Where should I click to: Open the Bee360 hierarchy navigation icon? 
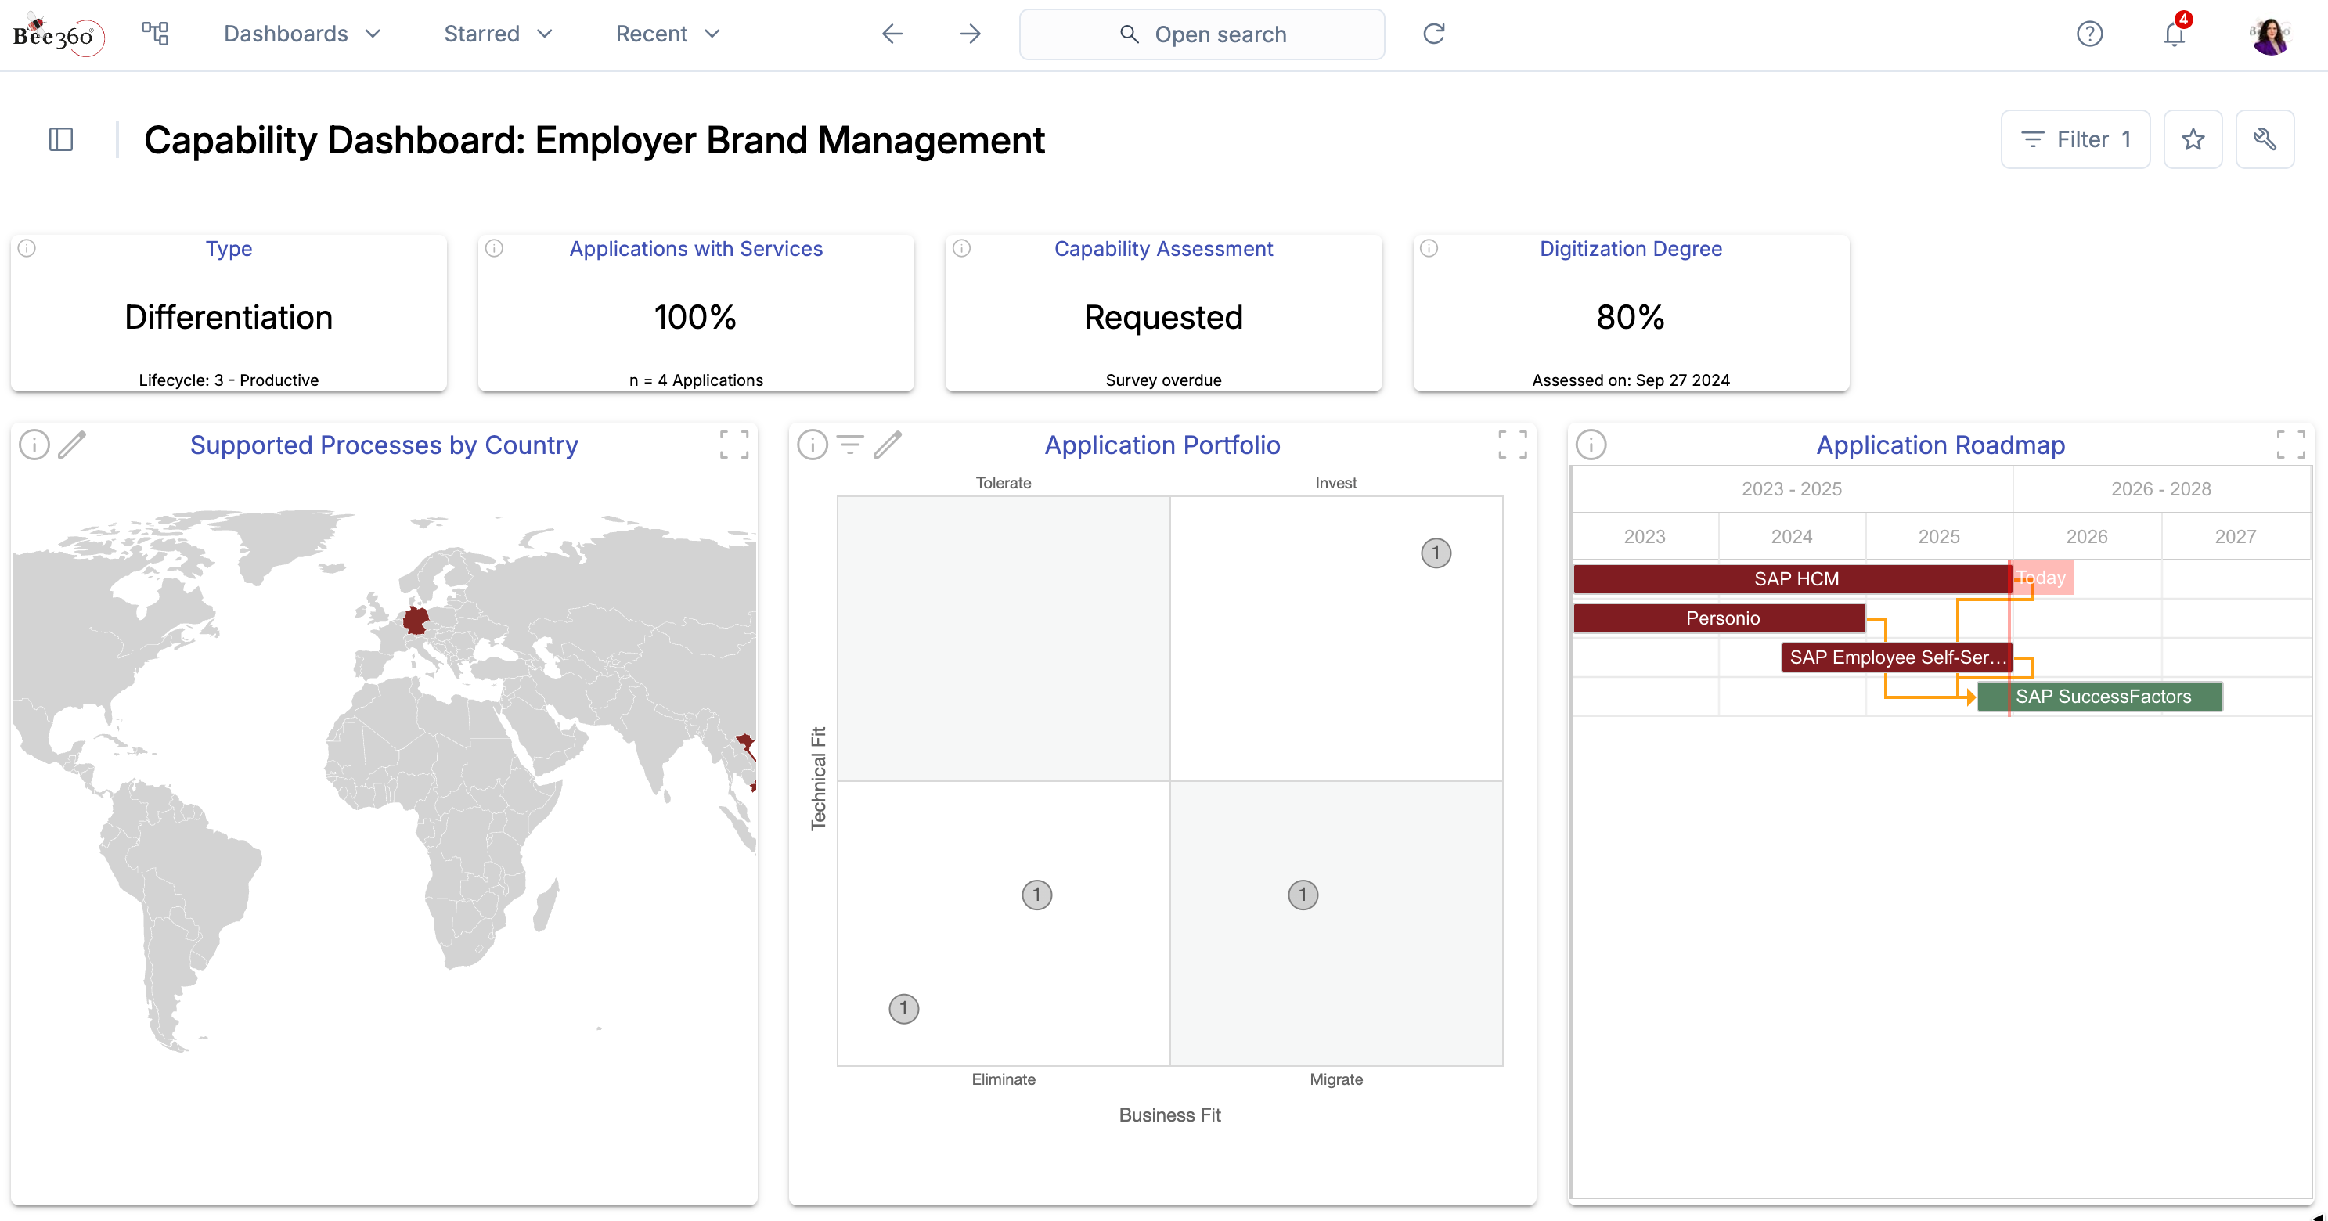[x=153, y=34]
